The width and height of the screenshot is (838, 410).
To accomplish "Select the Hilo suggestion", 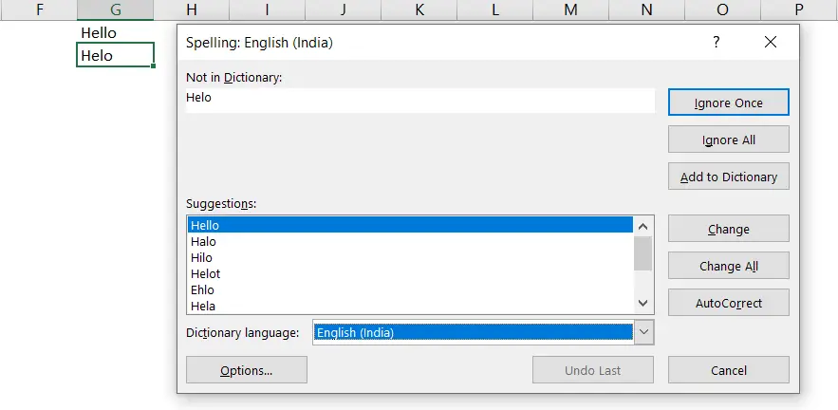I will pos(410,257).
